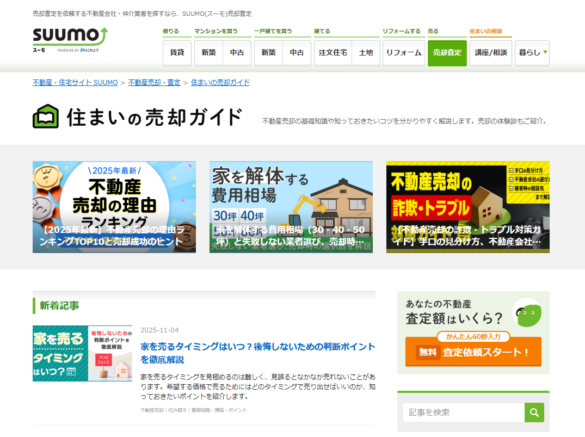Expand the 暮らし dropdown menu
Viewport: 585px width, 437px height.
532,53
